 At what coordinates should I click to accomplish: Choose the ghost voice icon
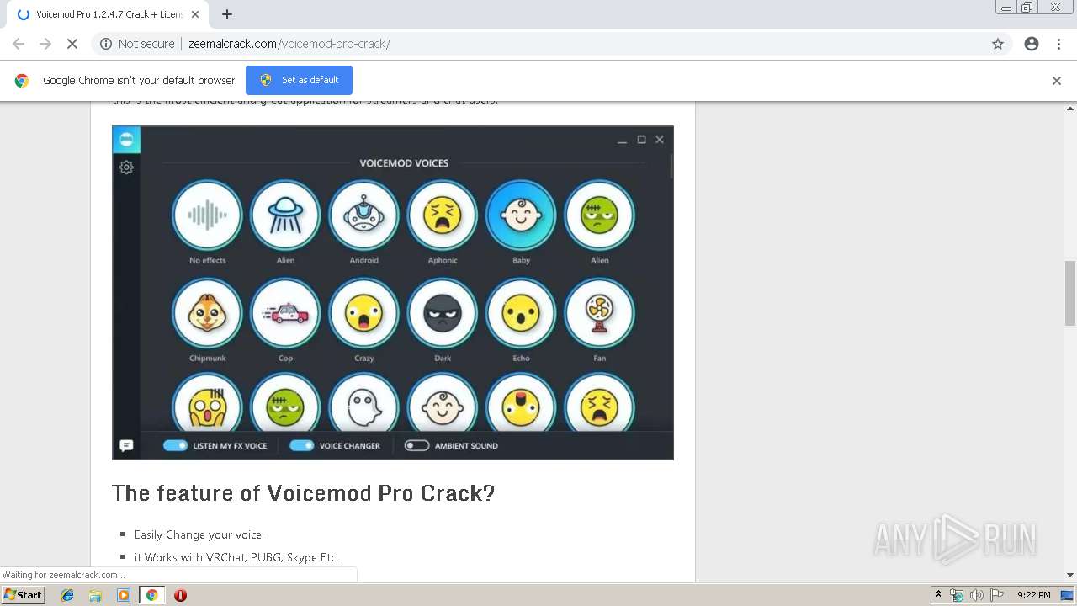pos(363,404)
